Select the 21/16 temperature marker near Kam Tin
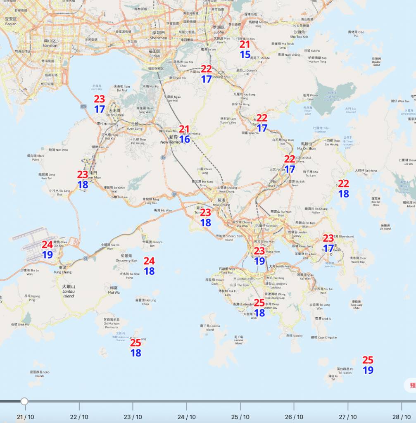 click(184, 134)
